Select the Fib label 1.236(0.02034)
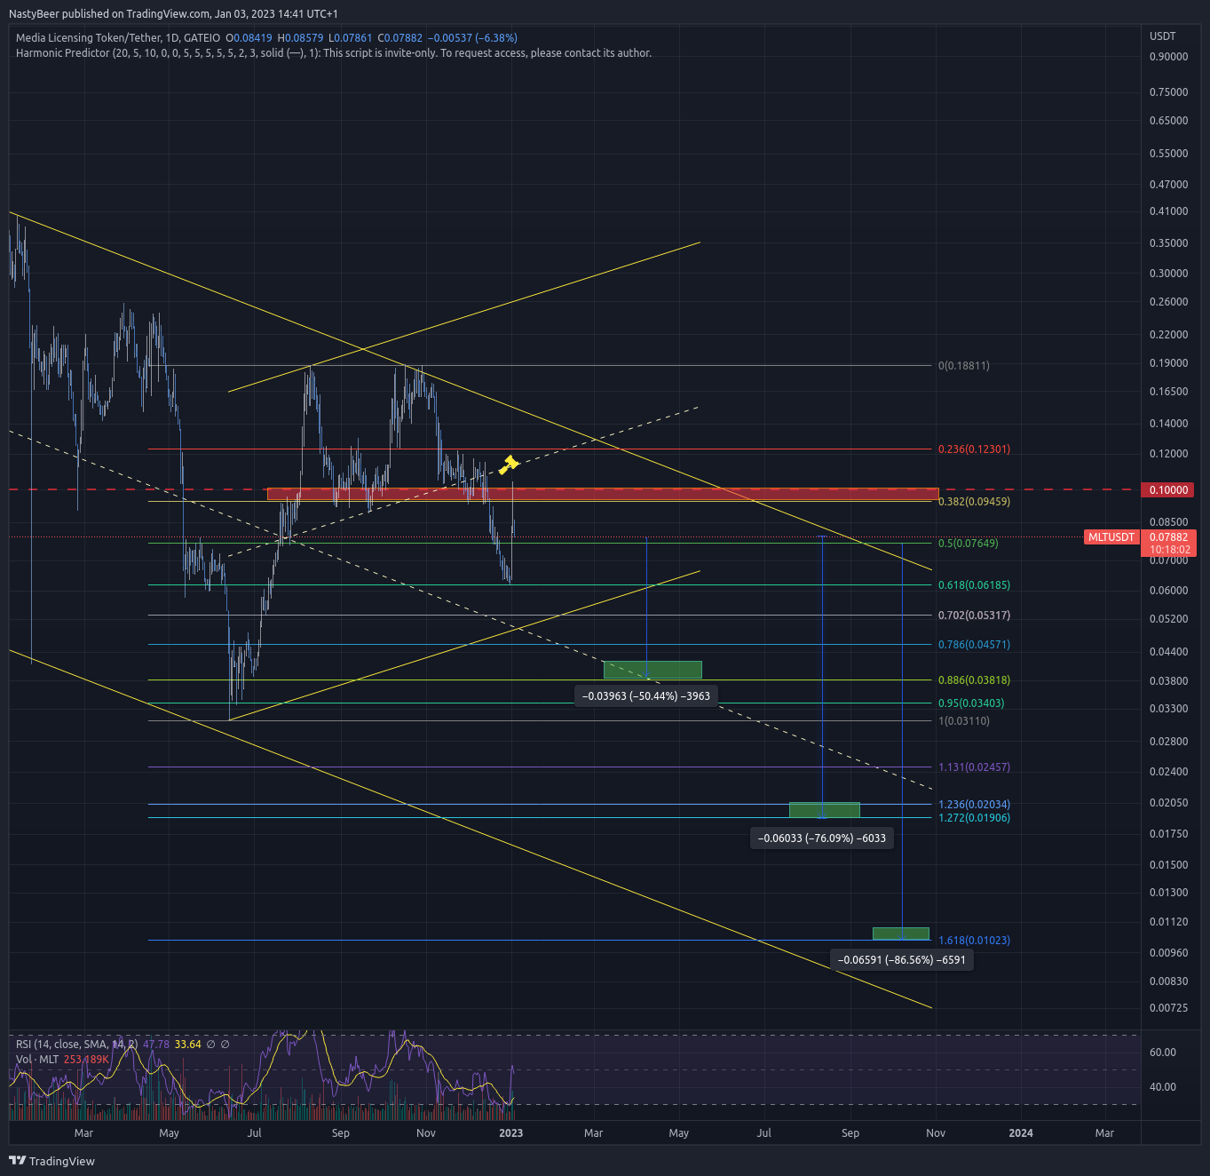The image size is (1210, 1176). 974,805
